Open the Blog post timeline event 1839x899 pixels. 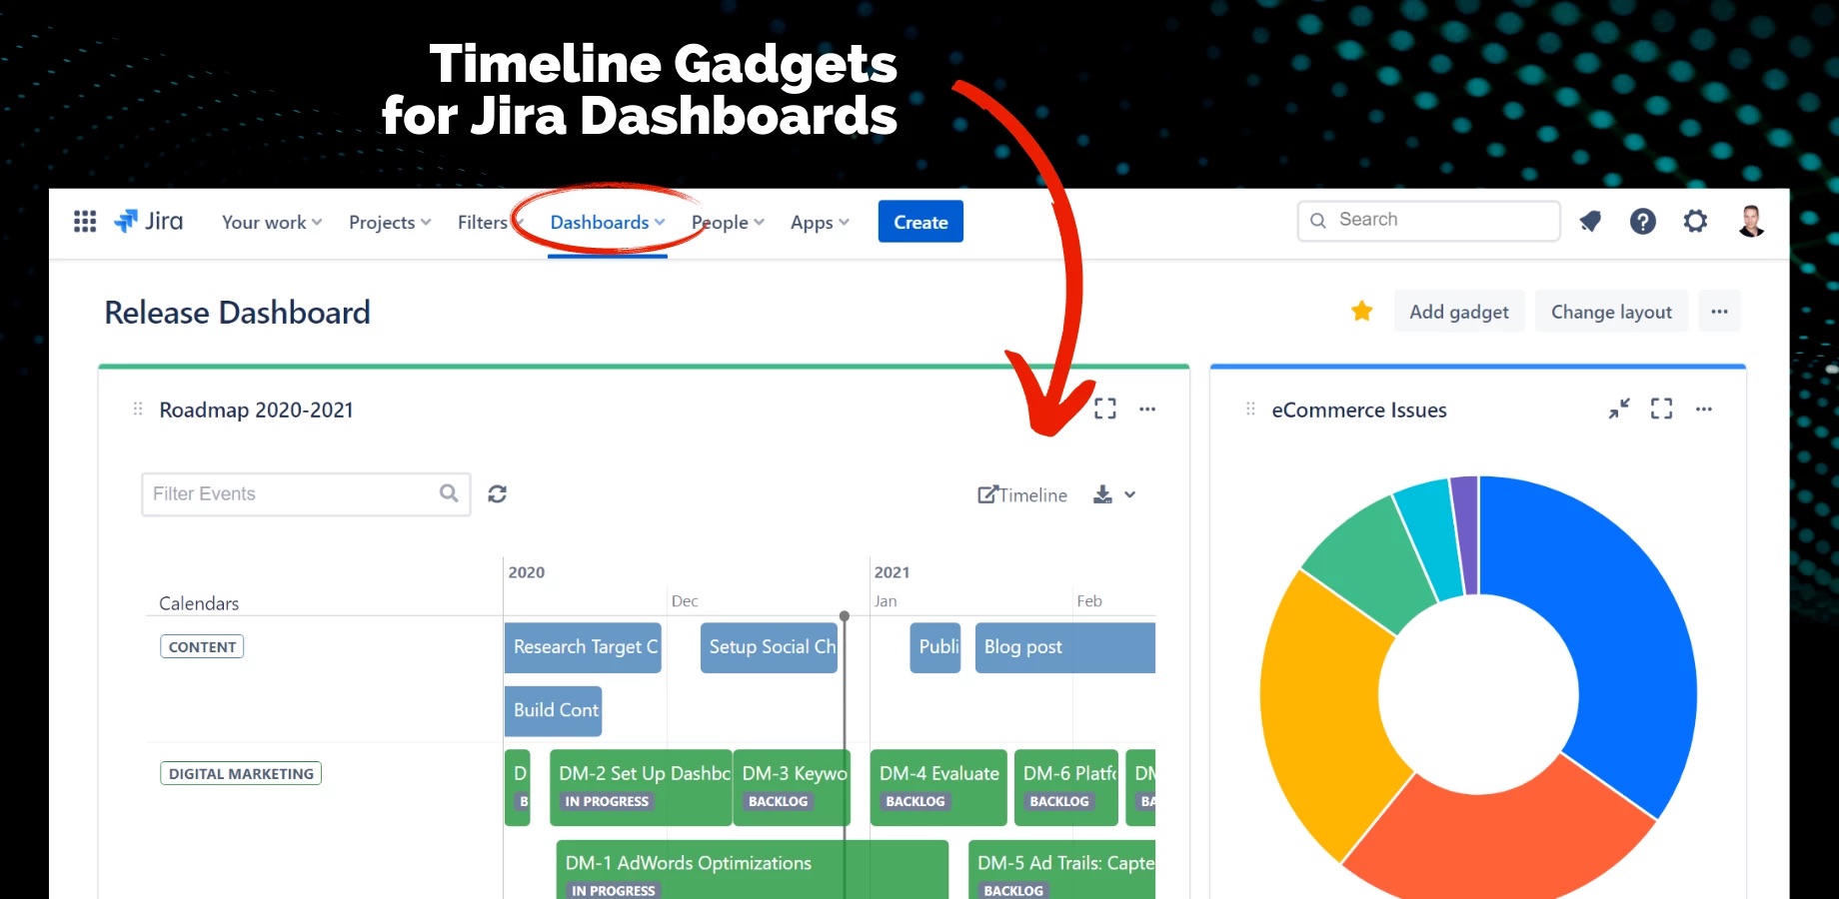pyautogui.click(x=1065, y=647)
